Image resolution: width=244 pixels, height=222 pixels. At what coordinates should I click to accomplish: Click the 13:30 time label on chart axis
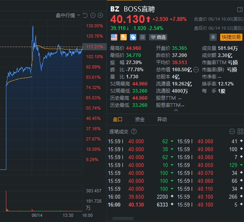pos(68,215)
